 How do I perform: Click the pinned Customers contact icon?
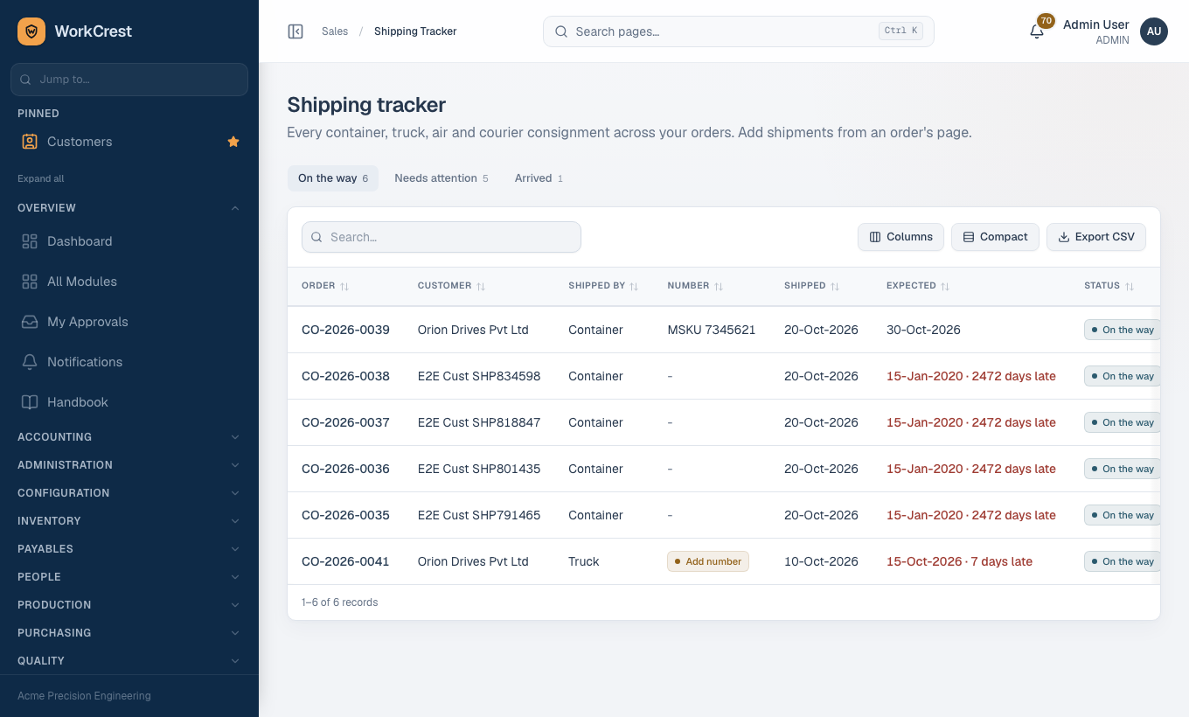(30, 142)
